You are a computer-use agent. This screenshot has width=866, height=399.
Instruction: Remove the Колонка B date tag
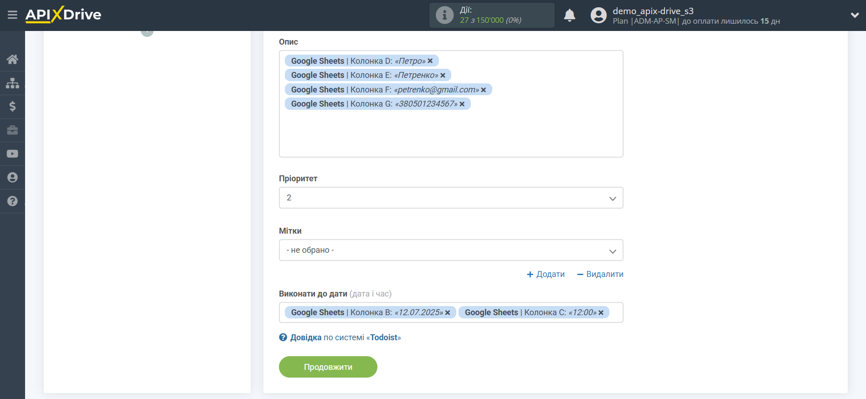tap(448, 312)
